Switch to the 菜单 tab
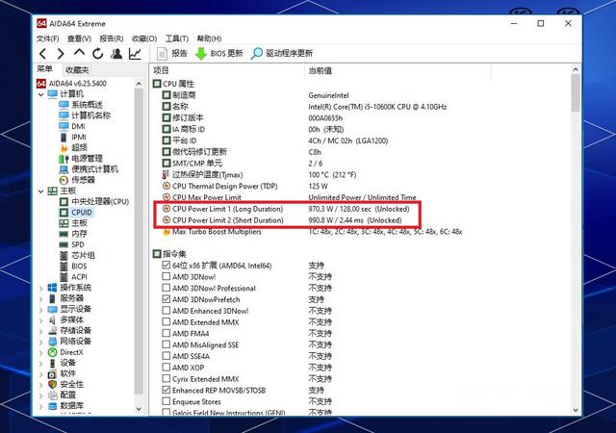 click(44, 69)
